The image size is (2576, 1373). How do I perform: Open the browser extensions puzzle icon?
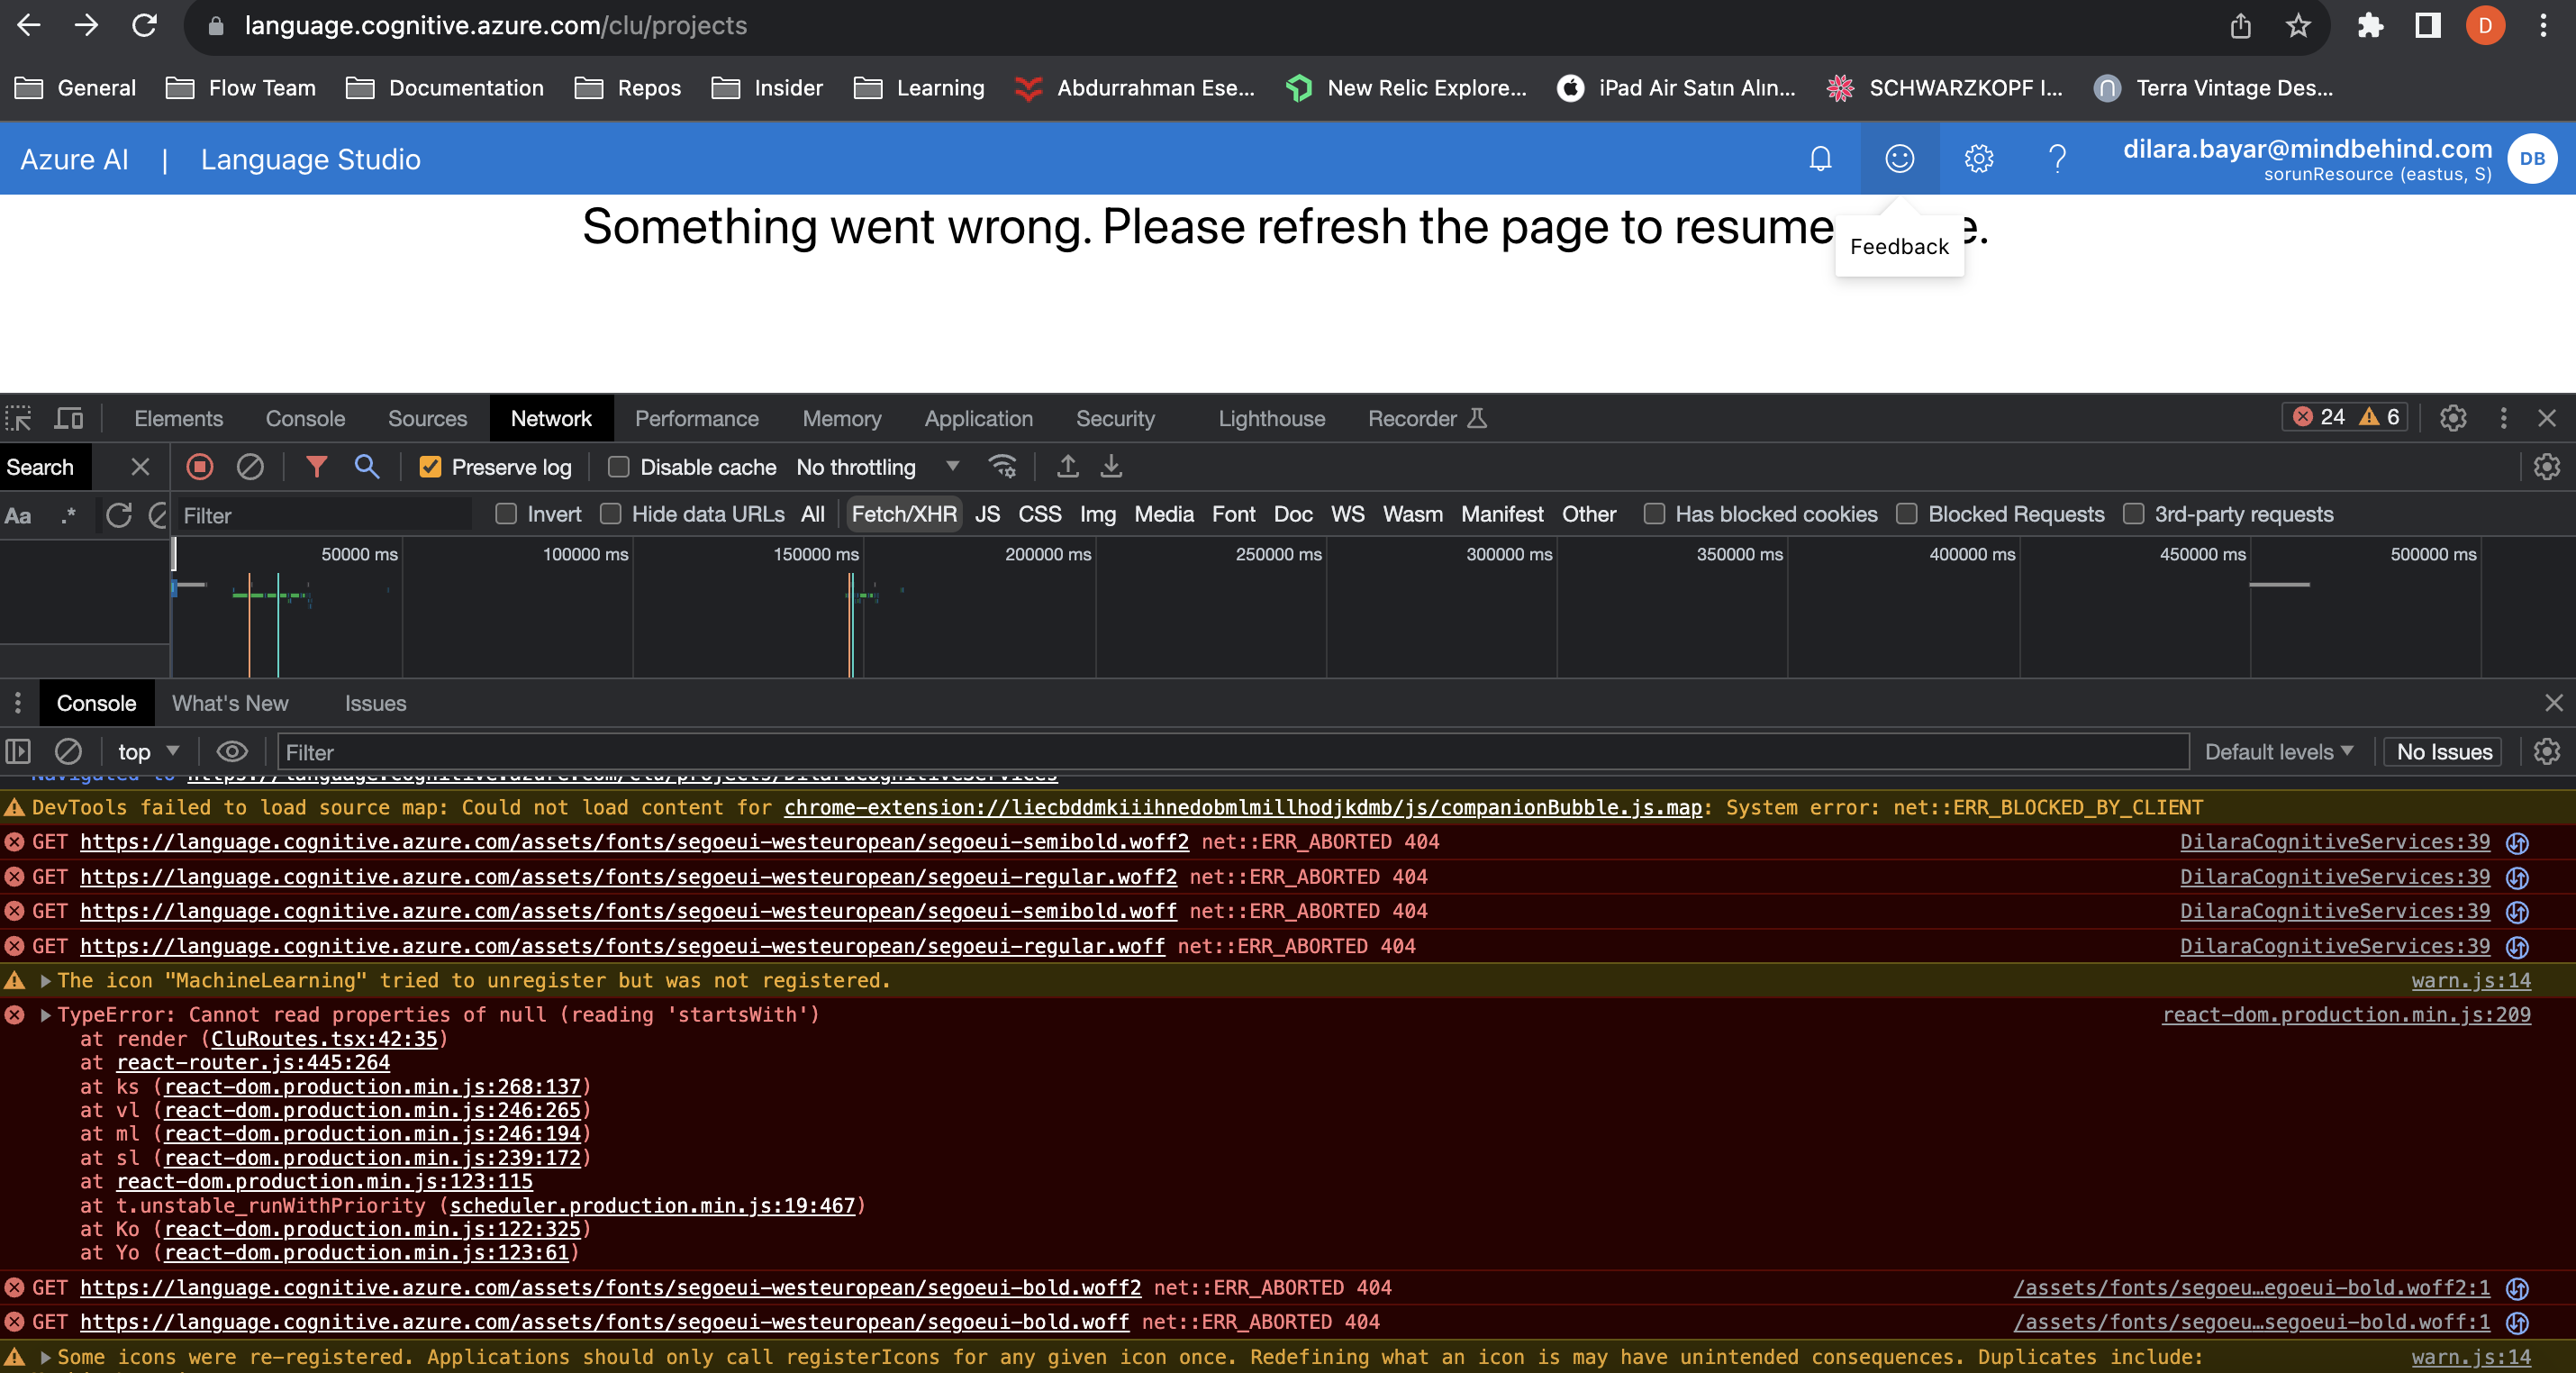[x=2370, y=26]
